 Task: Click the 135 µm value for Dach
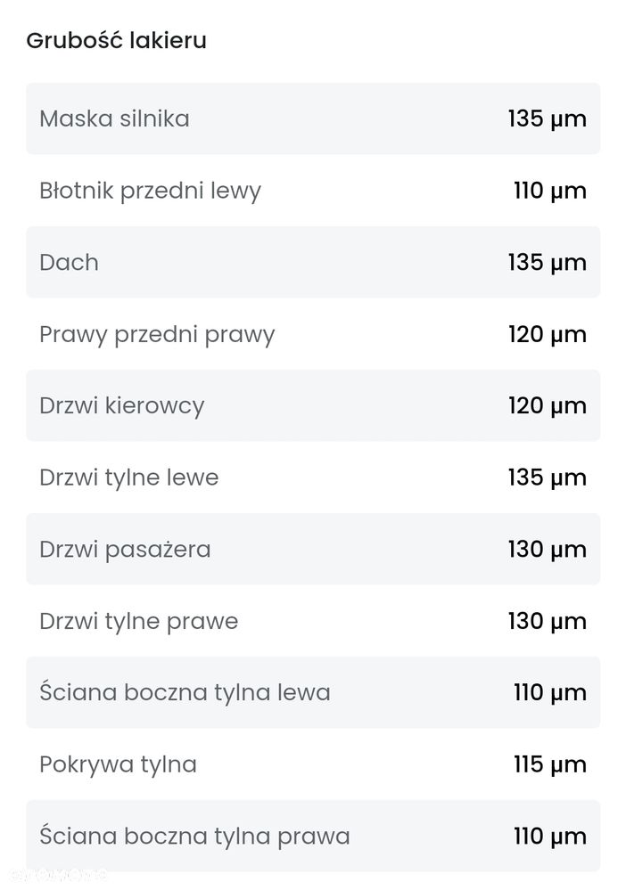pos(548,263)
